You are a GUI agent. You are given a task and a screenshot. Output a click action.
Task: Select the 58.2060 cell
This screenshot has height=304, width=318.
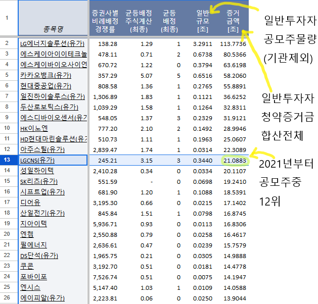pos(235,76)
